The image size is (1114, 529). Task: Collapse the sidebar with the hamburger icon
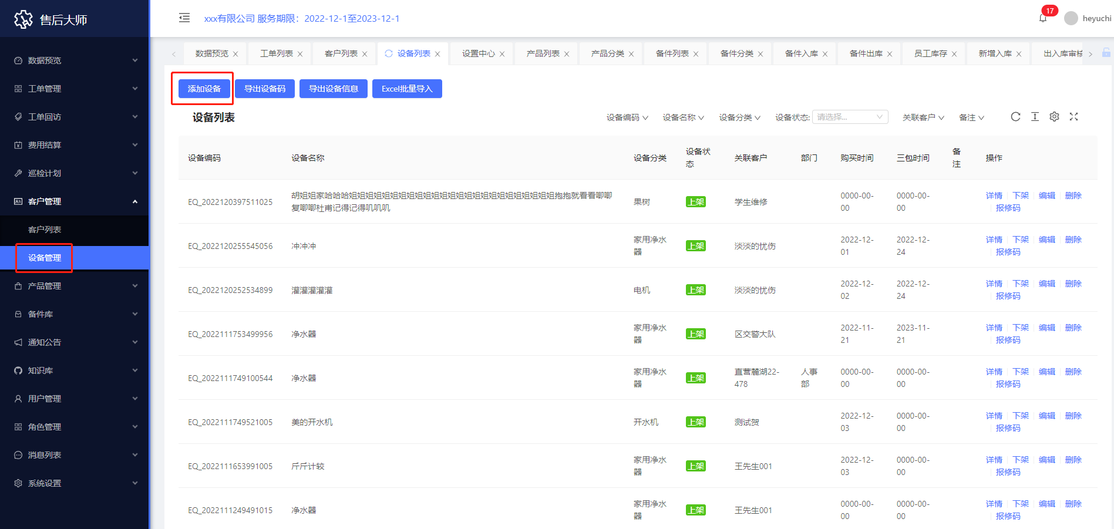coord(184,18)
